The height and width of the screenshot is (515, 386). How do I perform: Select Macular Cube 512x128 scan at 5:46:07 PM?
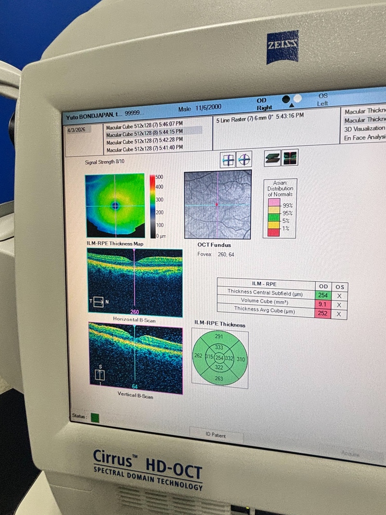[x=144, y=124]
